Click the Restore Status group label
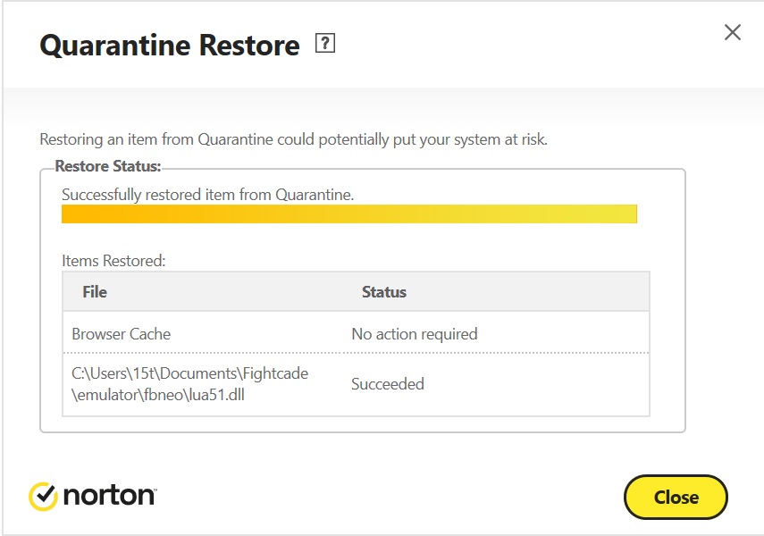Viewport: 764px width, 536px height. (x=108, y=166)
